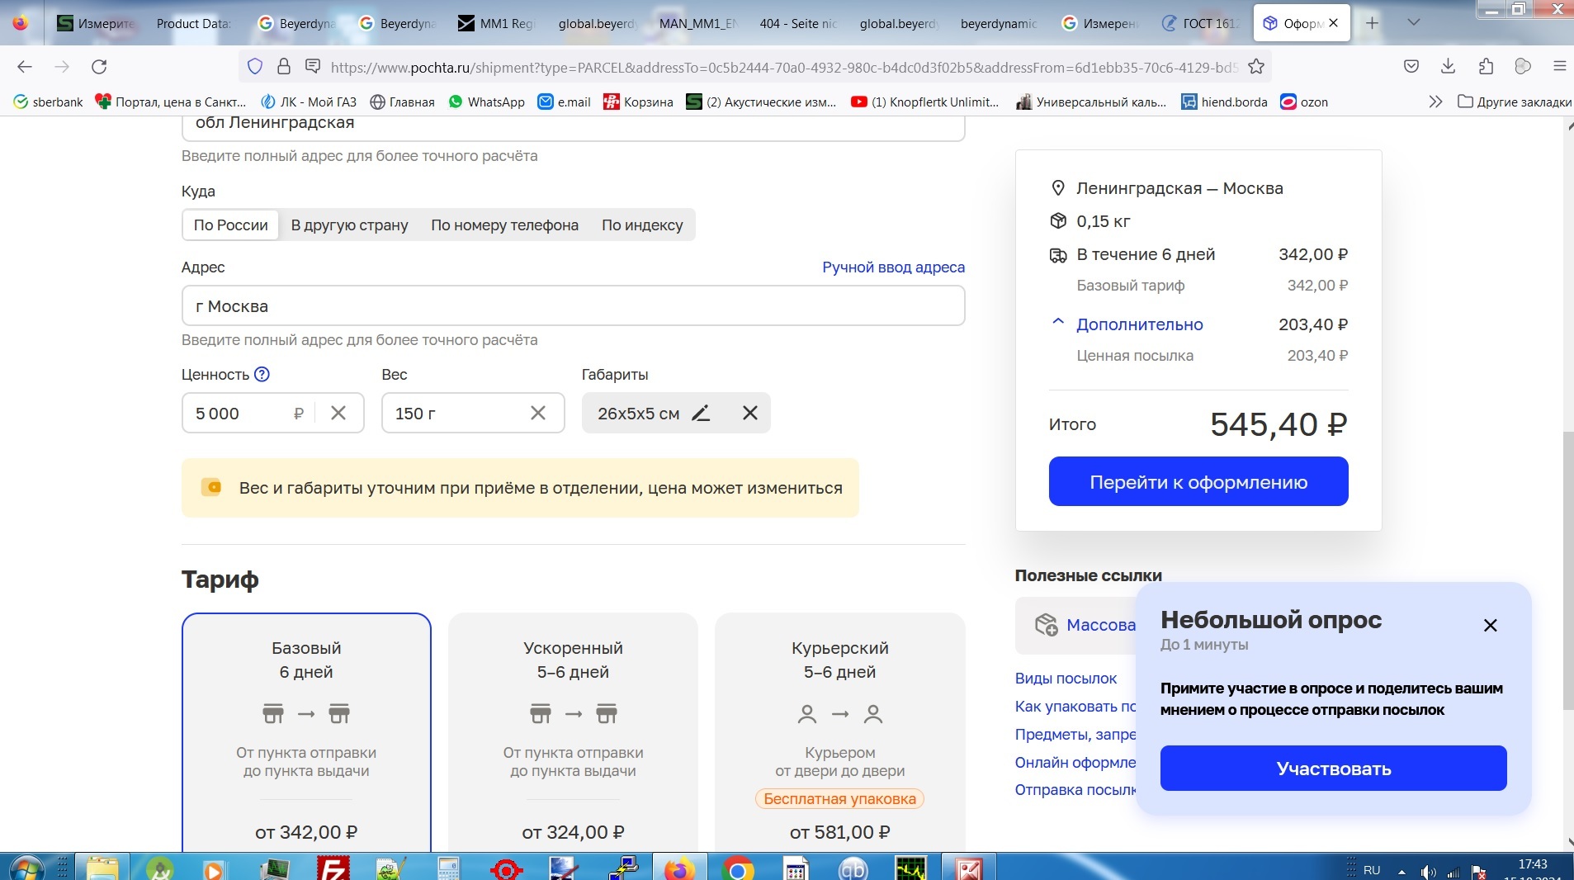Viewport: 1574px width, 880px height.
Task: Choose the Курьерский 5–6 дней tariff card
Action: coord(839,733)
